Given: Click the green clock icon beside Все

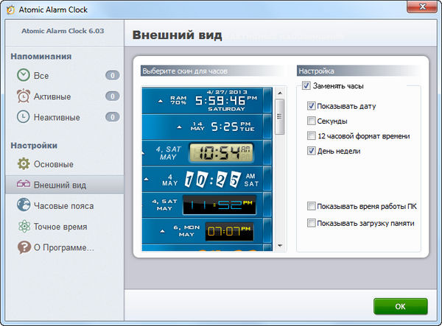Looking at the screenshot, I should coord(24,75).
